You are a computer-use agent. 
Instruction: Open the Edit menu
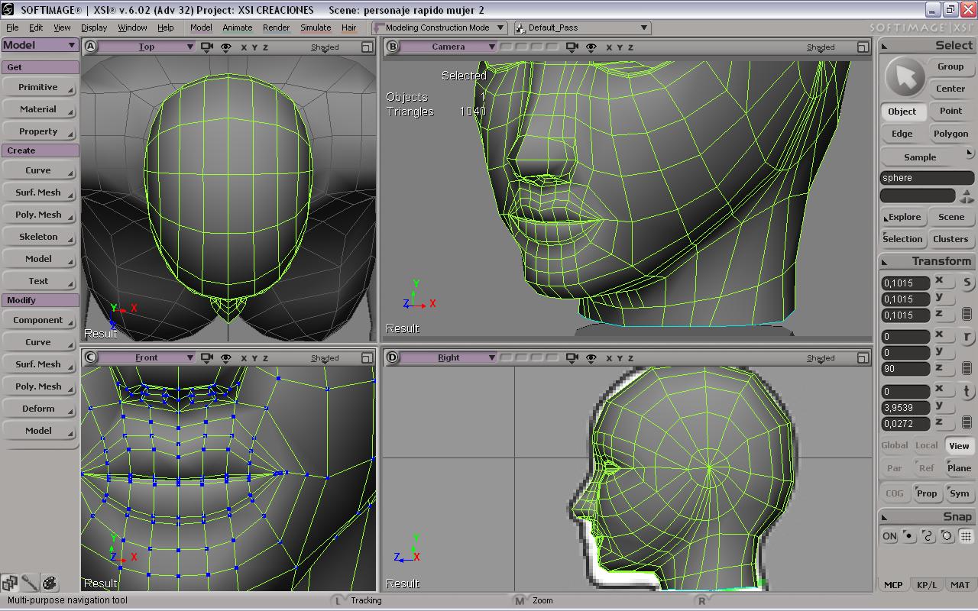point(37,27)
